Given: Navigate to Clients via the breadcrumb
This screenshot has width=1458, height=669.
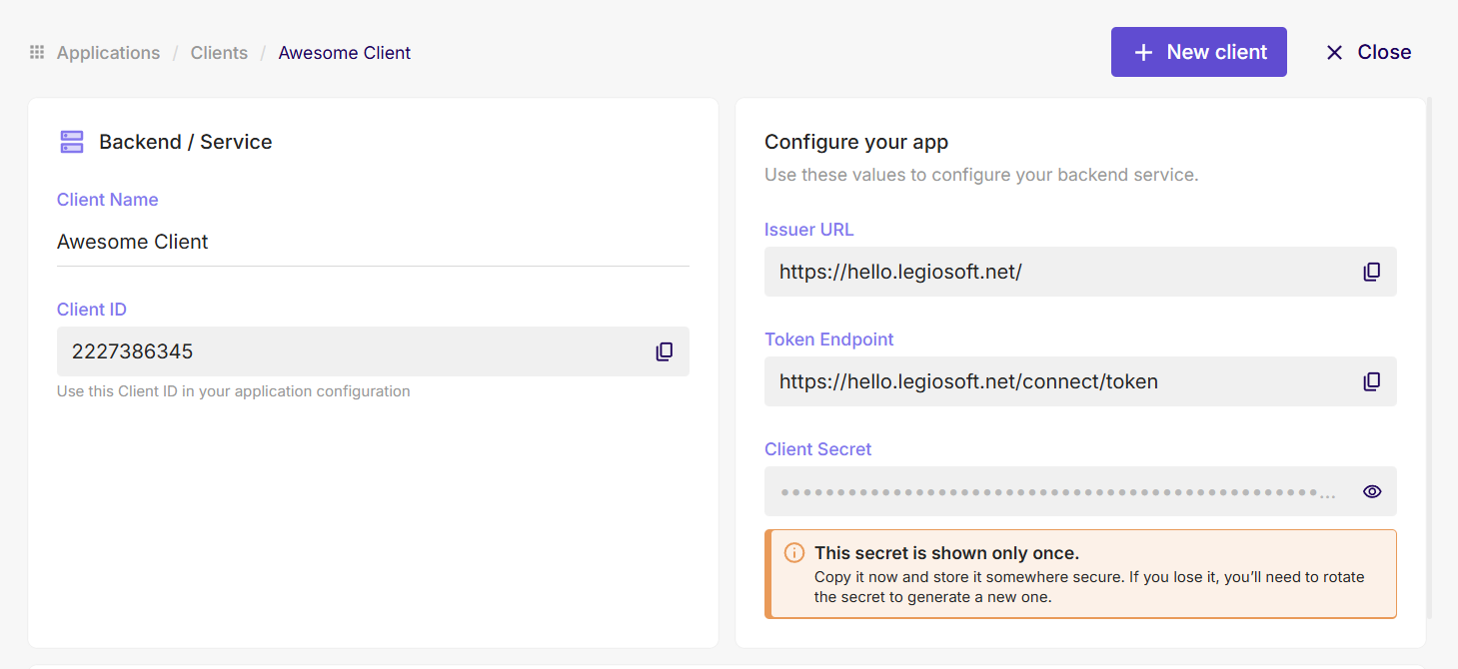Looking at the screenshot, I should [219, 52].
